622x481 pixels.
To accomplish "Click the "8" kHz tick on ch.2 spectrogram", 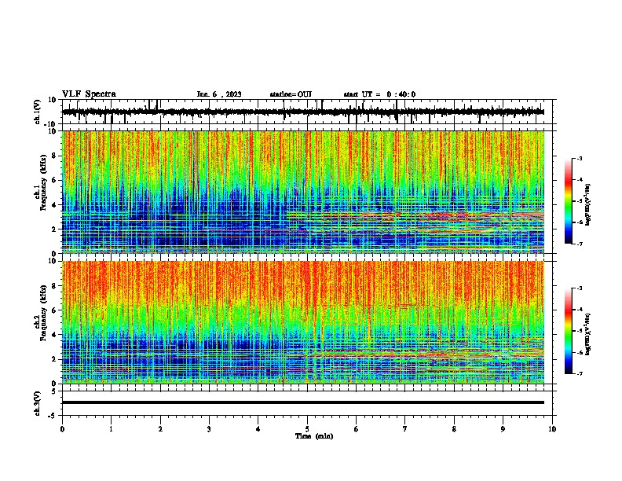I will [55, 286].
